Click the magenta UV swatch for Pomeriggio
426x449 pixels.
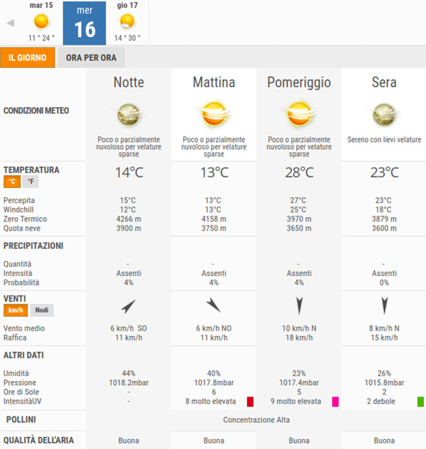335,401
